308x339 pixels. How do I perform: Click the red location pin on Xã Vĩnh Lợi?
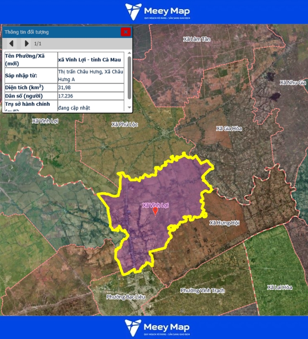pos(155,211)
